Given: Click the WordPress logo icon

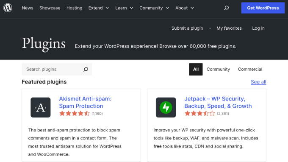Looking at the screenshot, I should [x=8, y=8].
